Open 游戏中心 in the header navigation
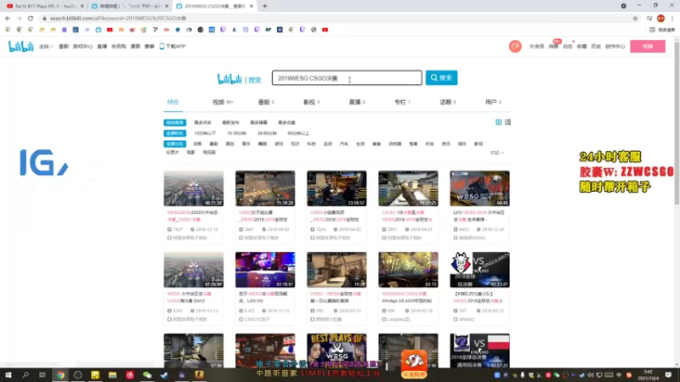680x382 pixels. (82, 47)
